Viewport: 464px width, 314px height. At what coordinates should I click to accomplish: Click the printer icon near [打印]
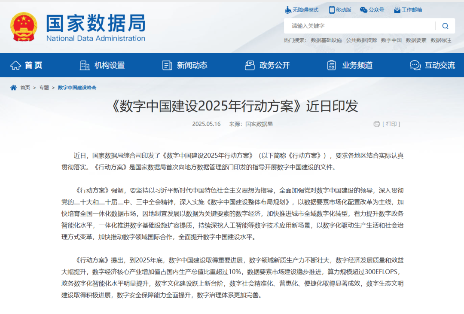pos(376,124)
